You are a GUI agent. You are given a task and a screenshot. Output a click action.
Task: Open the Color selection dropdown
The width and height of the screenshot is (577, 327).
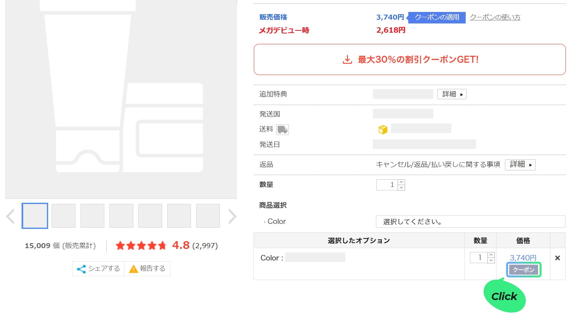[470, 222]
